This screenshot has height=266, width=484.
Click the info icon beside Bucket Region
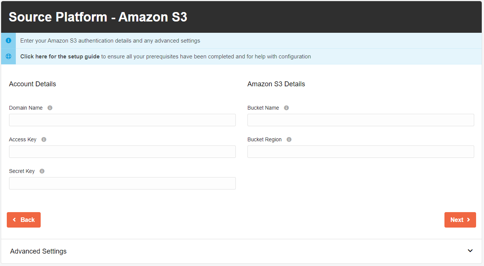pyautogui.click(x=289, y=139)
